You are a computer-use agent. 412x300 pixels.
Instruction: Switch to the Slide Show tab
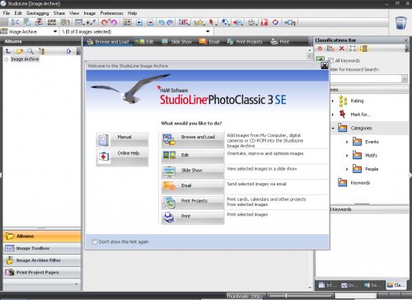coord(177,42)
